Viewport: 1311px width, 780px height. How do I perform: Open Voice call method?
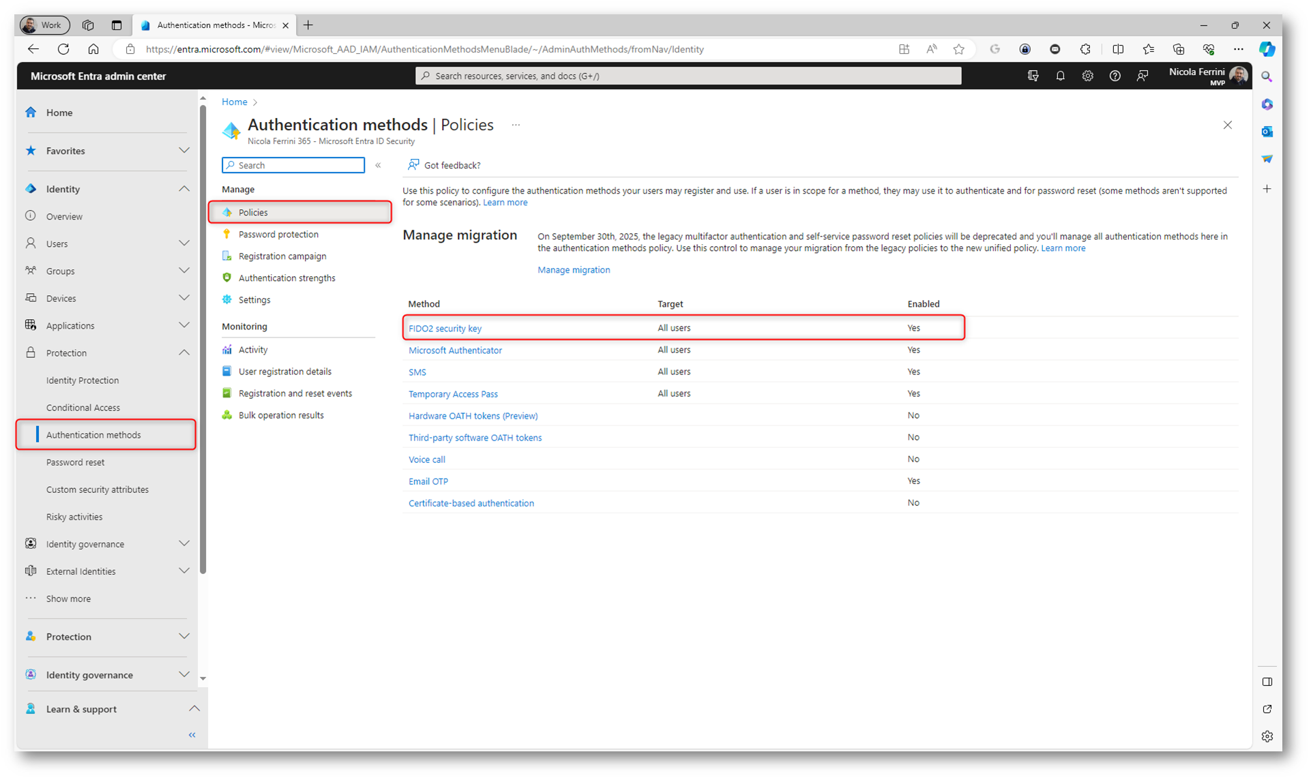point(427,460)
